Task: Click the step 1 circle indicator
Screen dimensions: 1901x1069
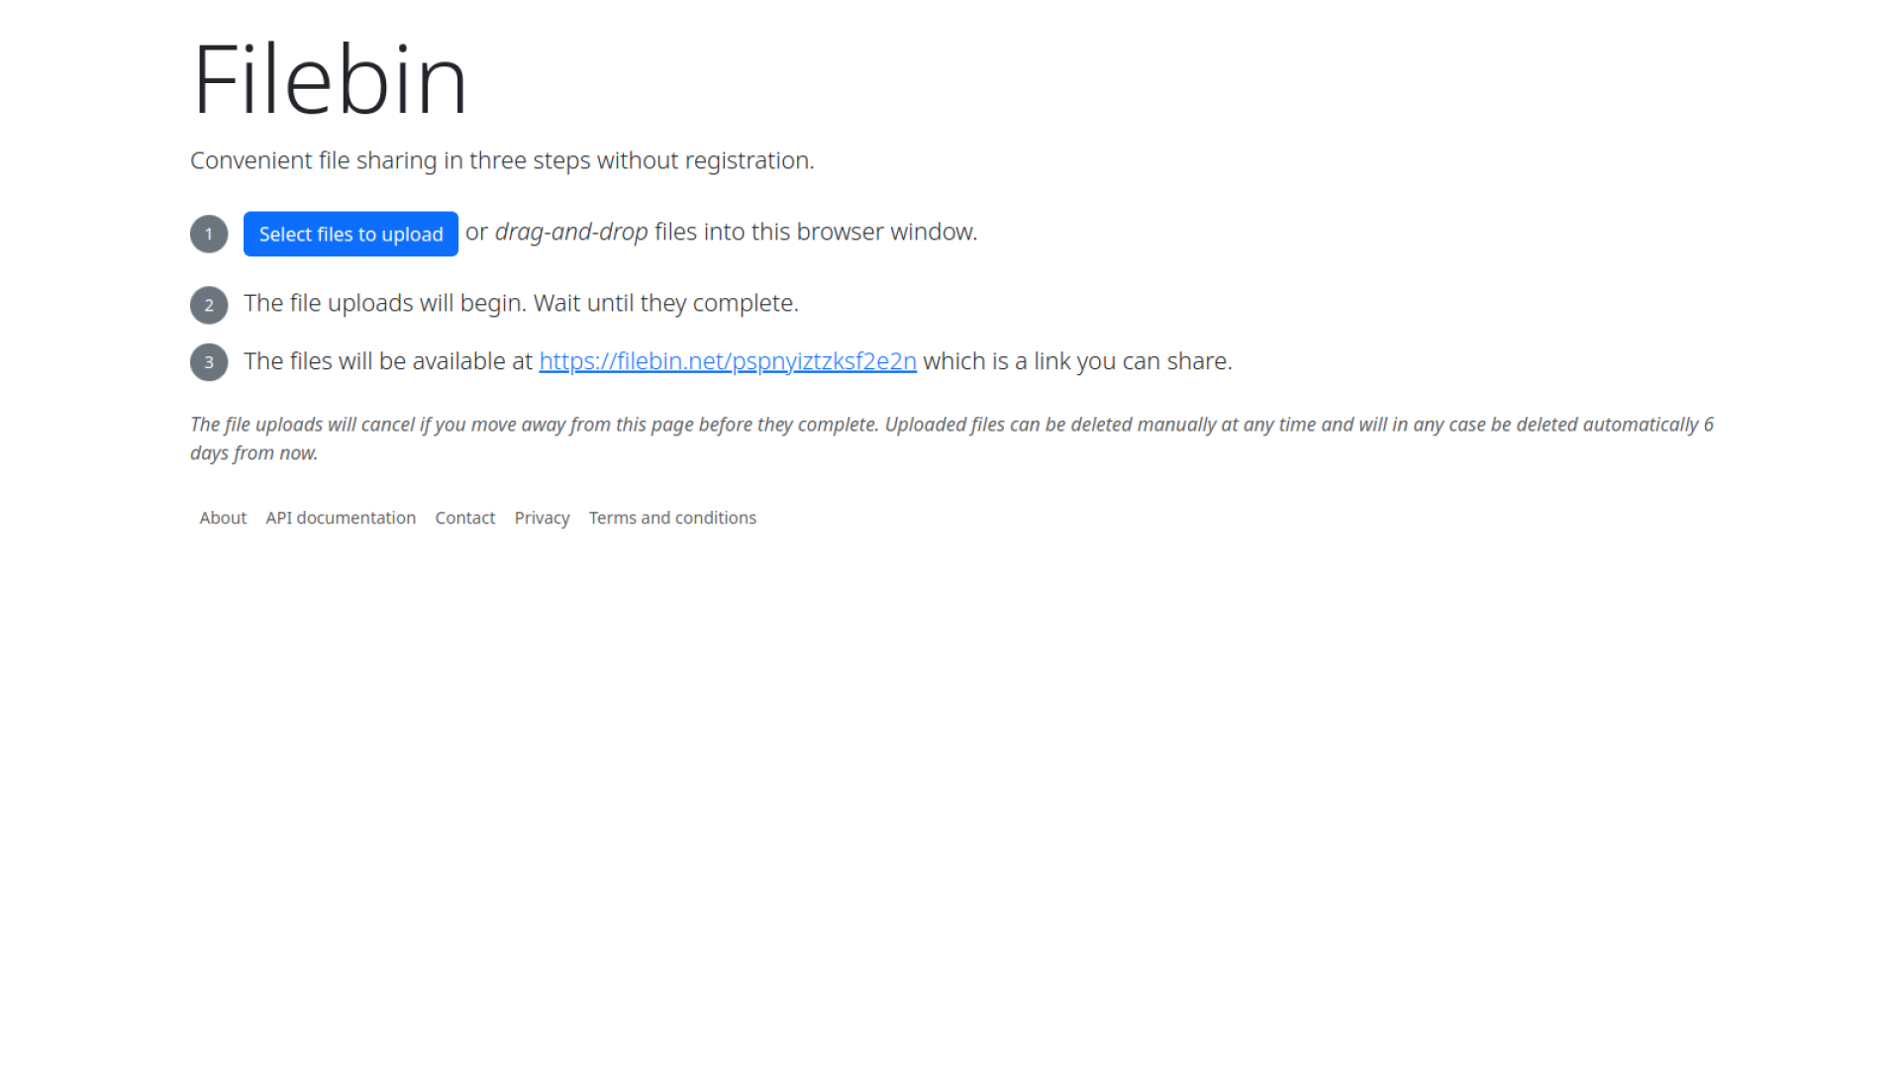Action: pyautogui.click(x=208, y=234)
